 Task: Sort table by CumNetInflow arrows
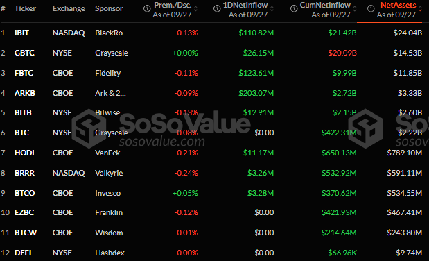[355, 9]
